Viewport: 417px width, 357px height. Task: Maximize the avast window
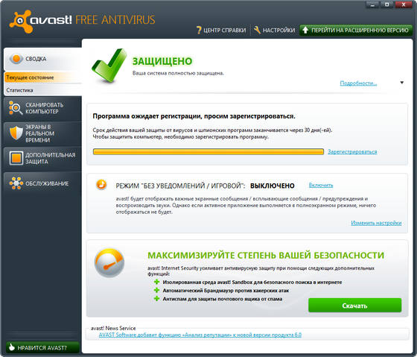point(387,4)
